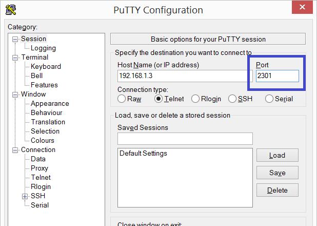Click the PuTTY icon in title bar
Image resolution: width=317 pixels, height=226 pixels.
pyautogui.click(x=11, y=10)
